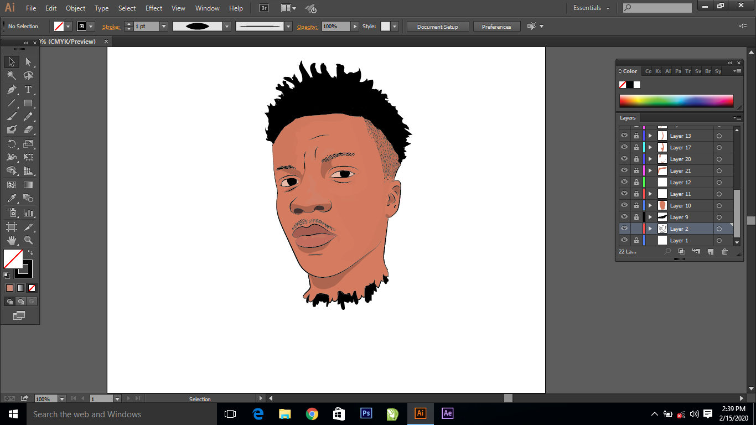Activate the Zoom tool

coord(28,240)
